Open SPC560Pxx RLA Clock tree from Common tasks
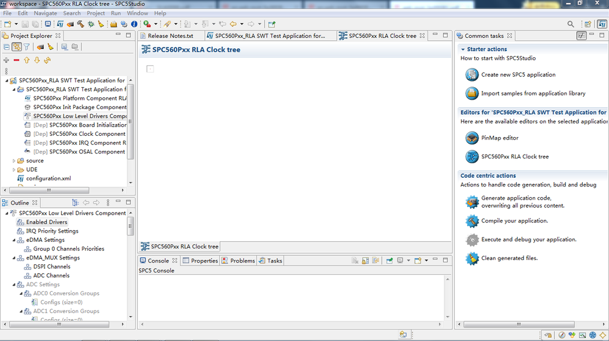 [x=515, y=156]
